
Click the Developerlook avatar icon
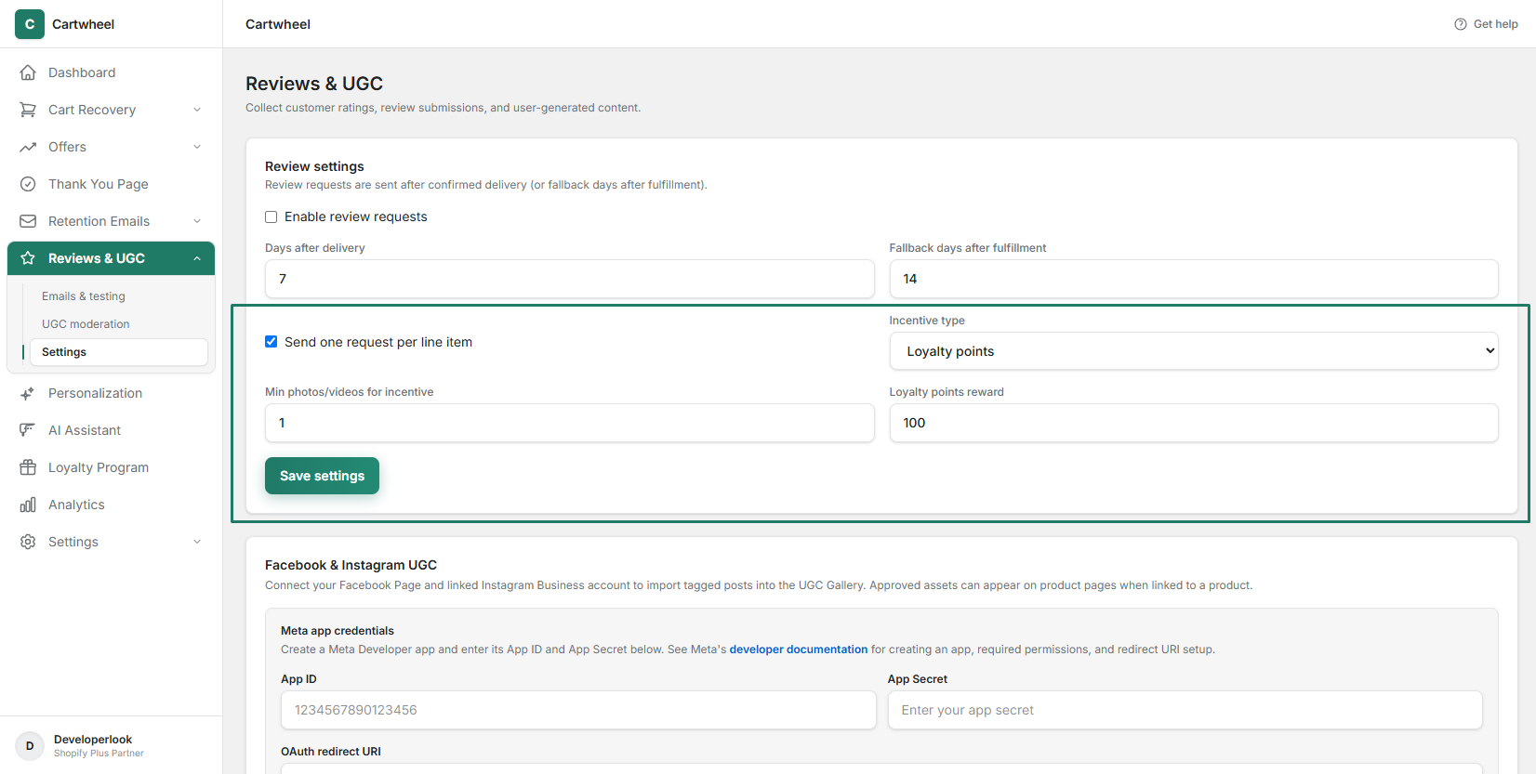[x=30, y=745]
